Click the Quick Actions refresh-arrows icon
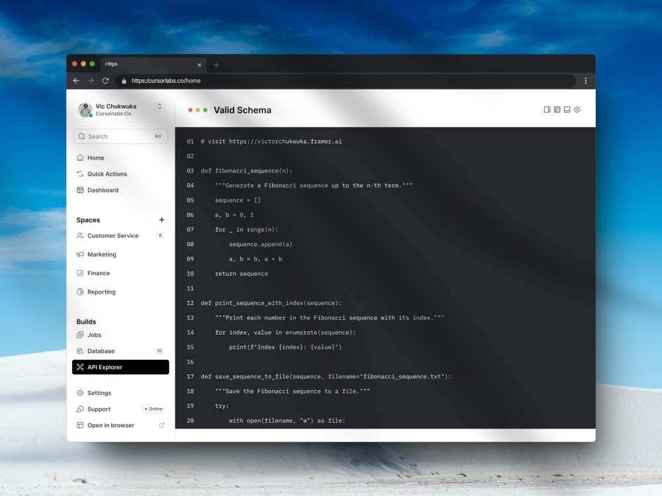 pos(80,174)
